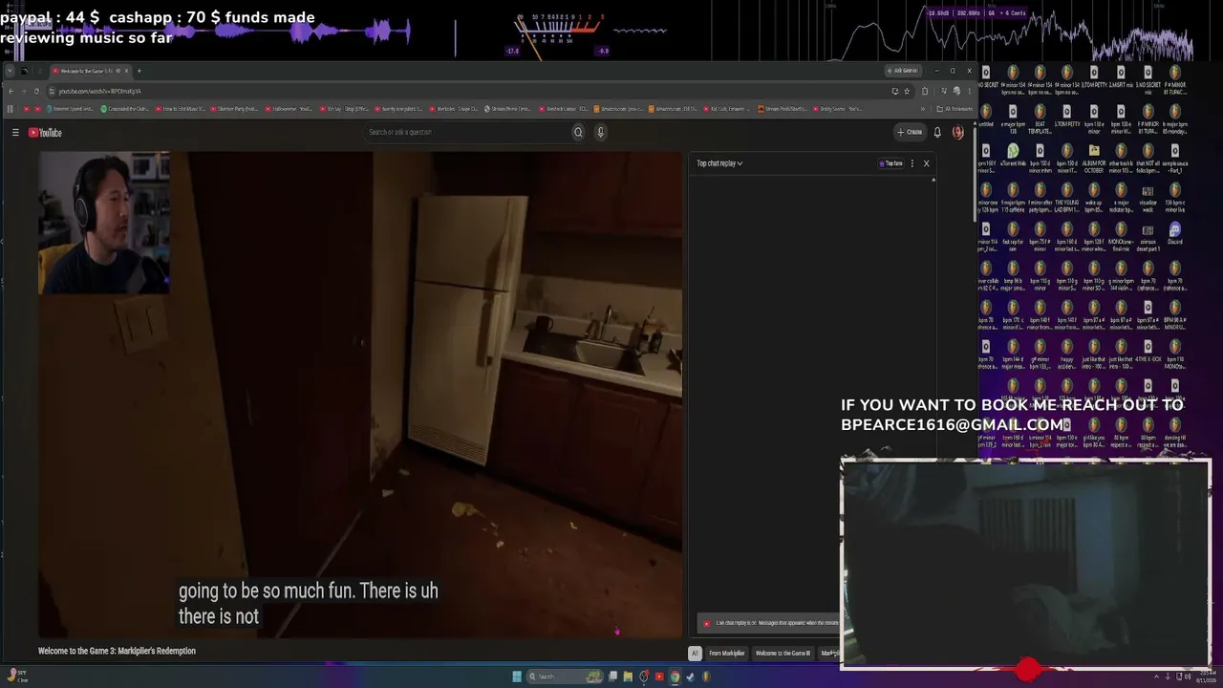Open chat more options (three dots)
The height and width of the screenshot is (688, 1223).
912,163
